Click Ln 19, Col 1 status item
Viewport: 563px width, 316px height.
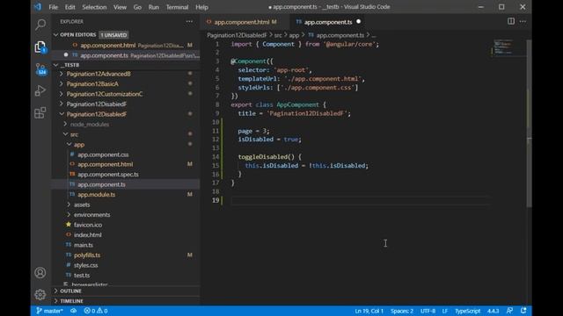click(x=369, y=311)
